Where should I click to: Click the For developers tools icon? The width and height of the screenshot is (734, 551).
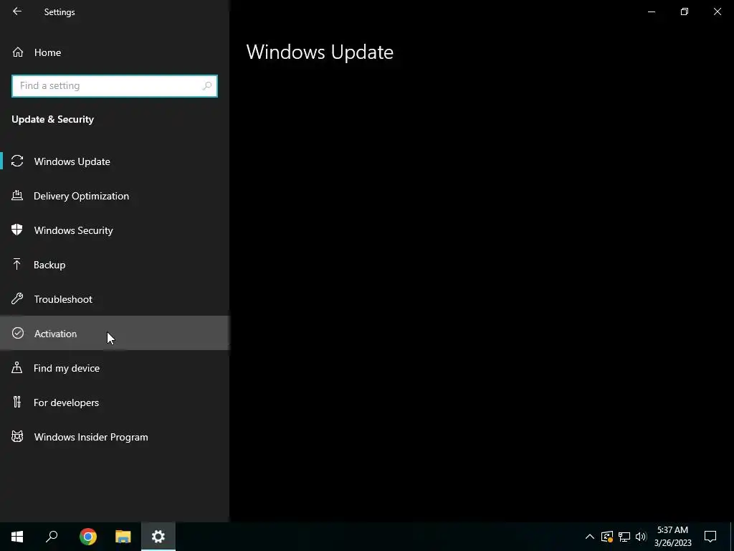(17, 402)
